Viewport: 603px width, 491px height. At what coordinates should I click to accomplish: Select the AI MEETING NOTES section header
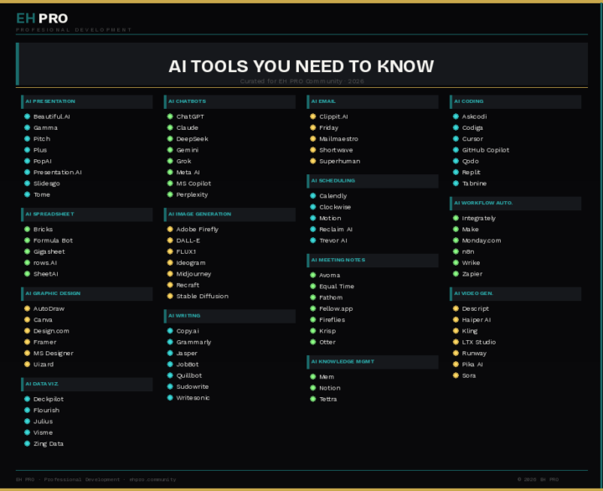click(x=373, y=260)
